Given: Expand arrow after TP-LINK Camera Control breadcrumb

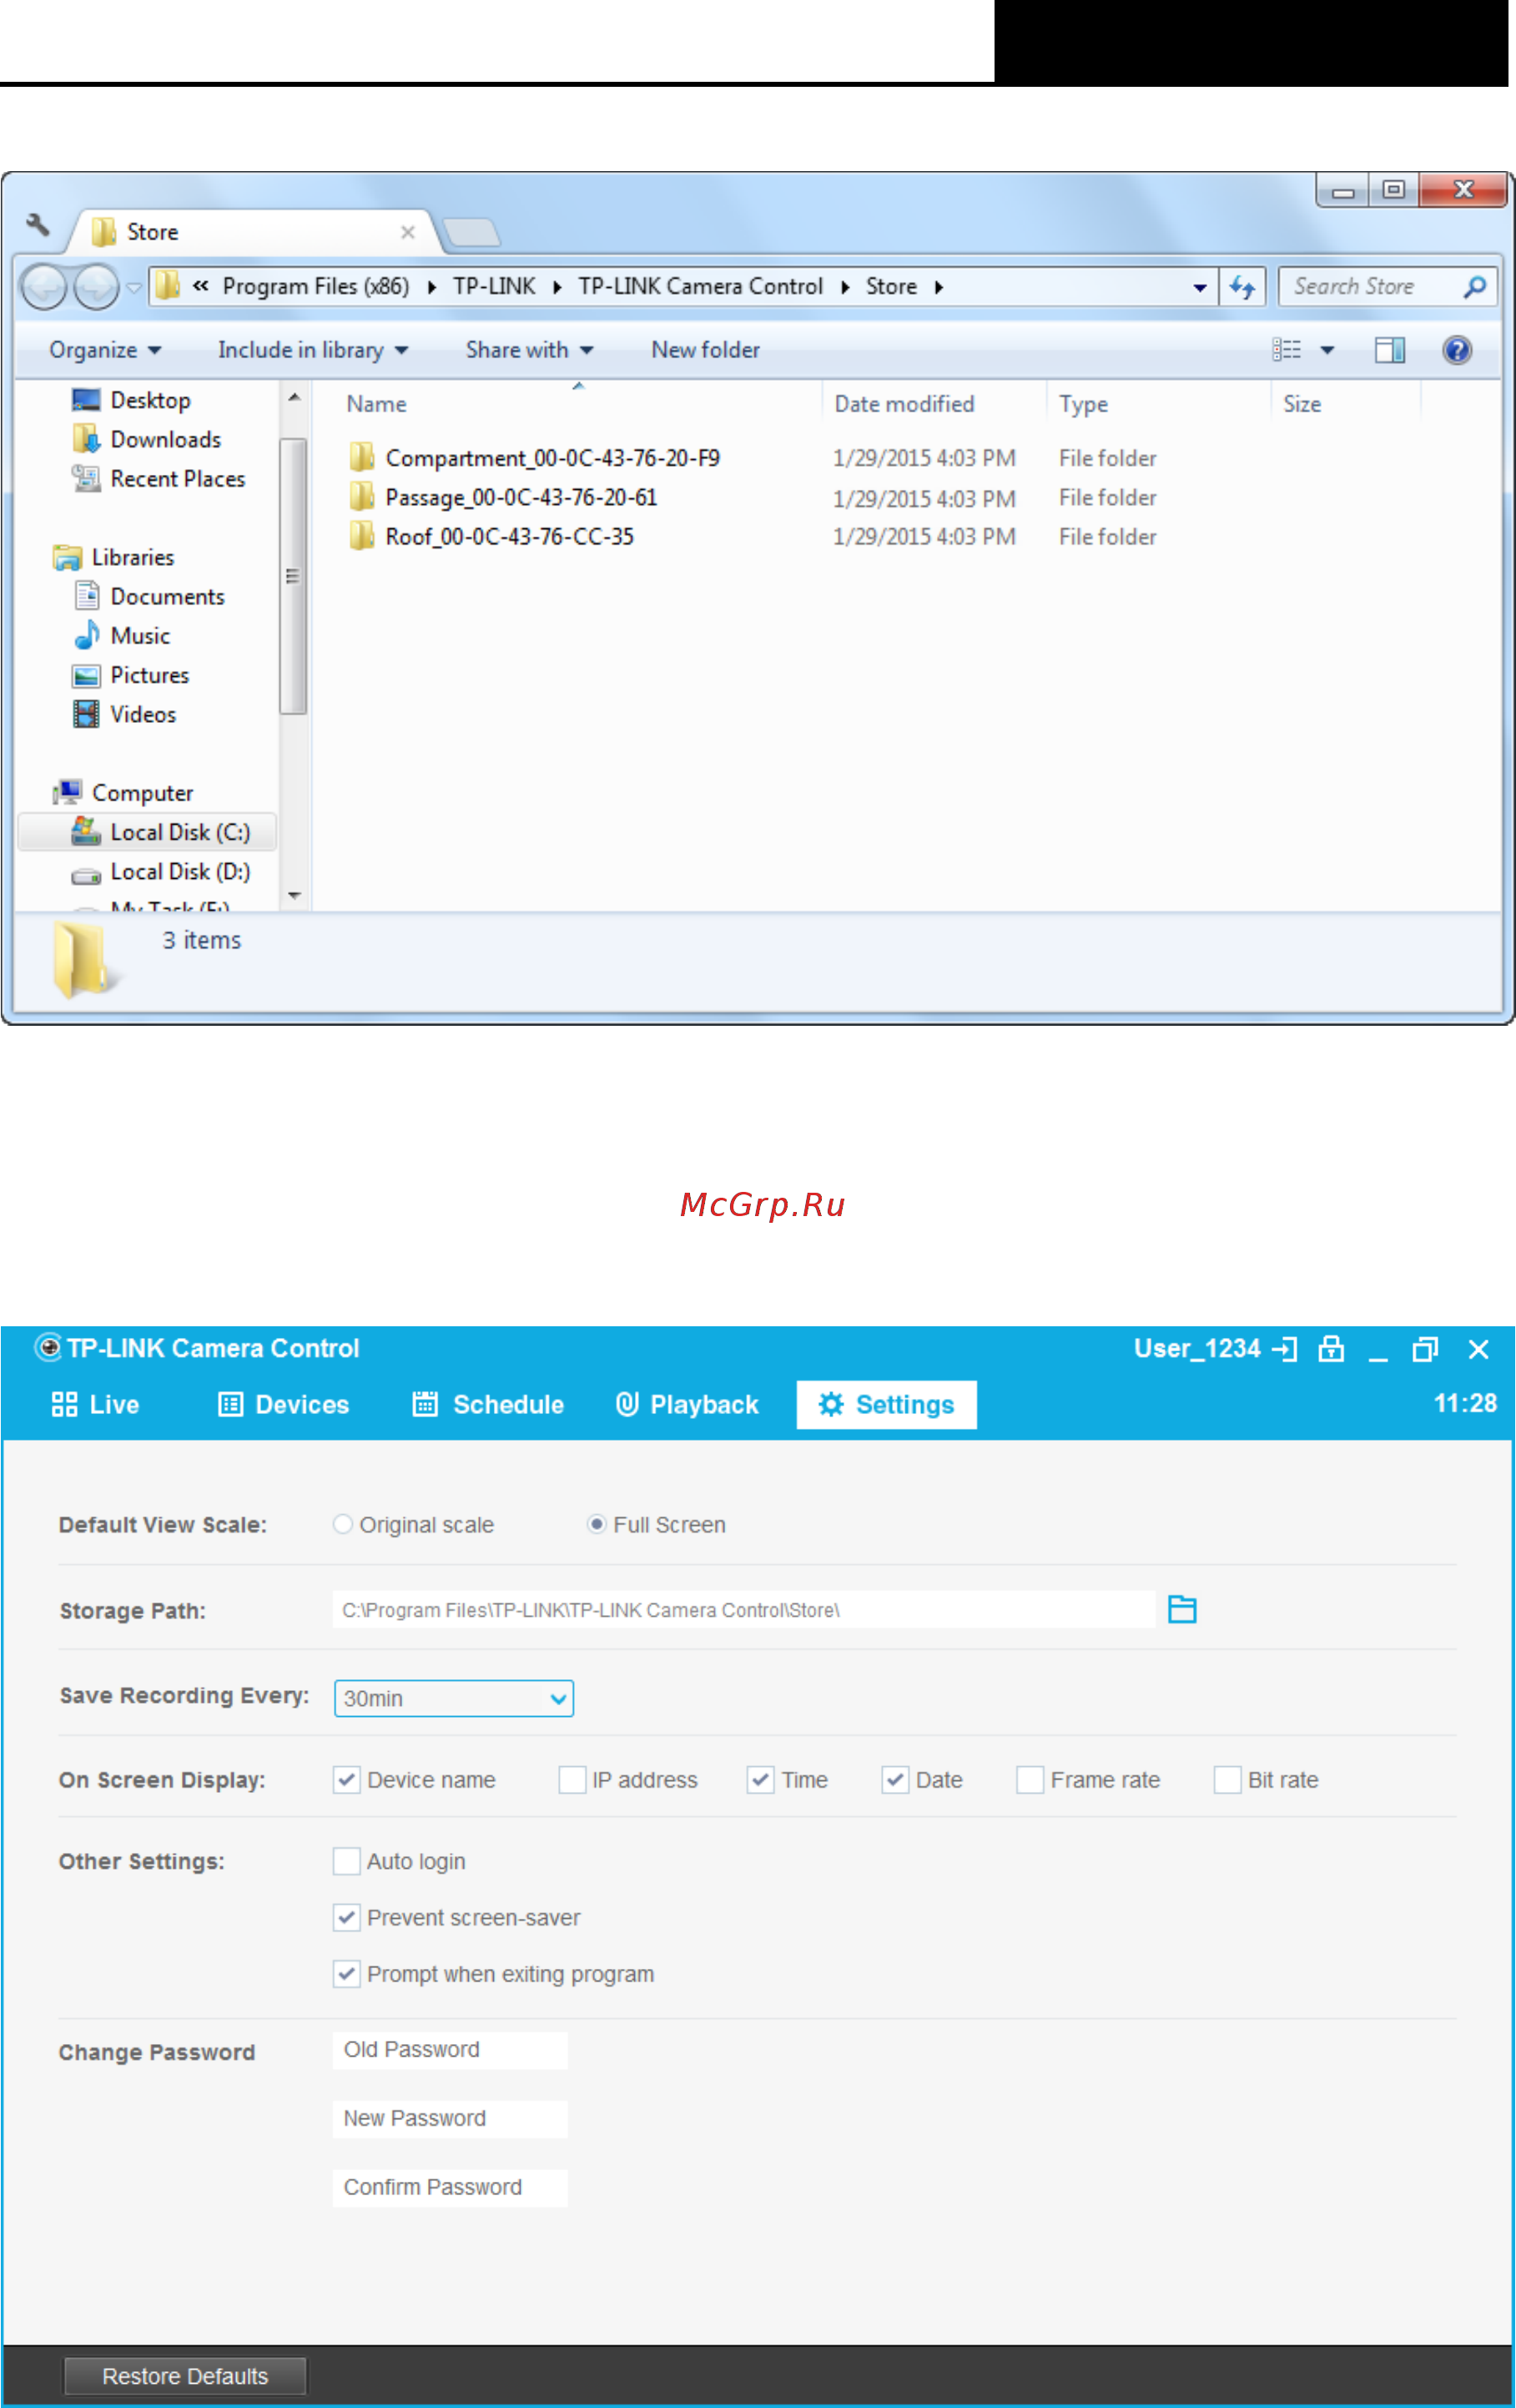Looking at the screenshot, I should point(844,288).
